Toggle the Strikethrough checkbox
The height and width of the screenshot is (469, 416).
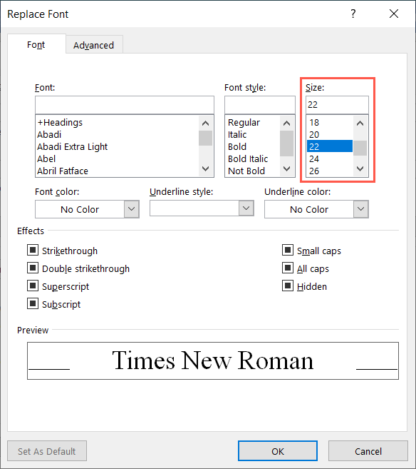33,250
